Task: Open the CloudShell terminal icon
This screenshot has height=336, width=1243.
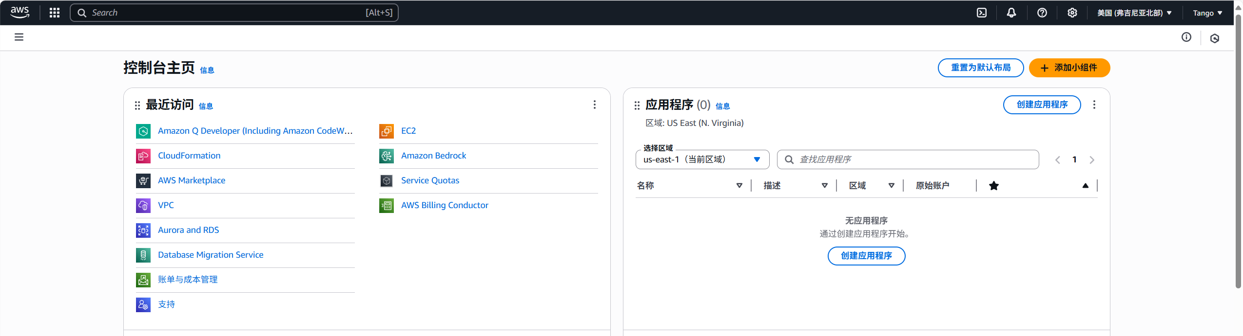Action: click(x=982, y=13)
